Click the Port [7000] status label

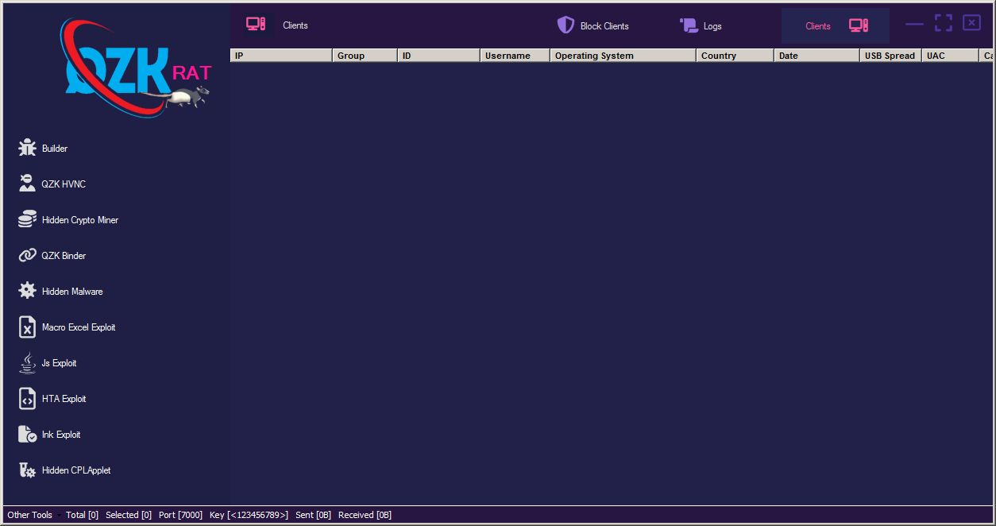point(180,515)
